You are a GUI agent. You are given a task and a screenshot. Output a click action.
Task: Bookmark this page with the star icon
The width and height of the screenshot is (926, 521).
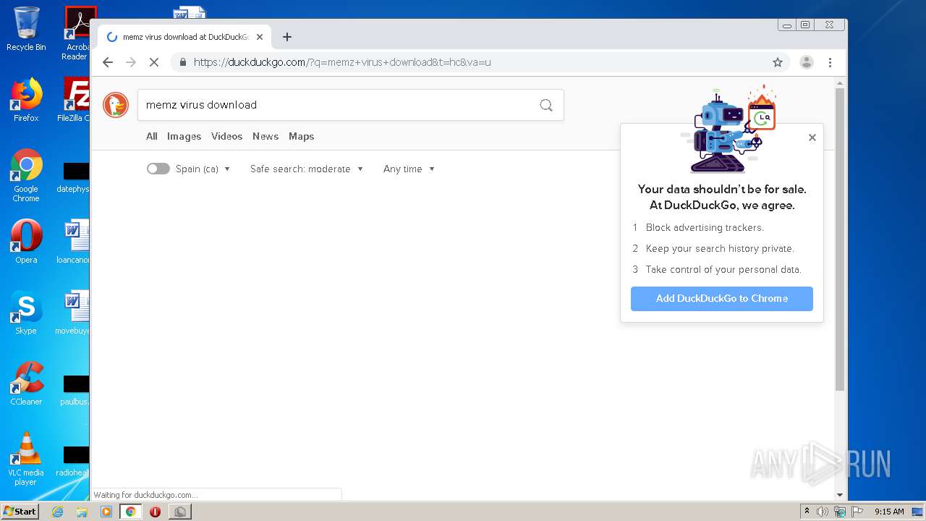click(x=778, y=62)
